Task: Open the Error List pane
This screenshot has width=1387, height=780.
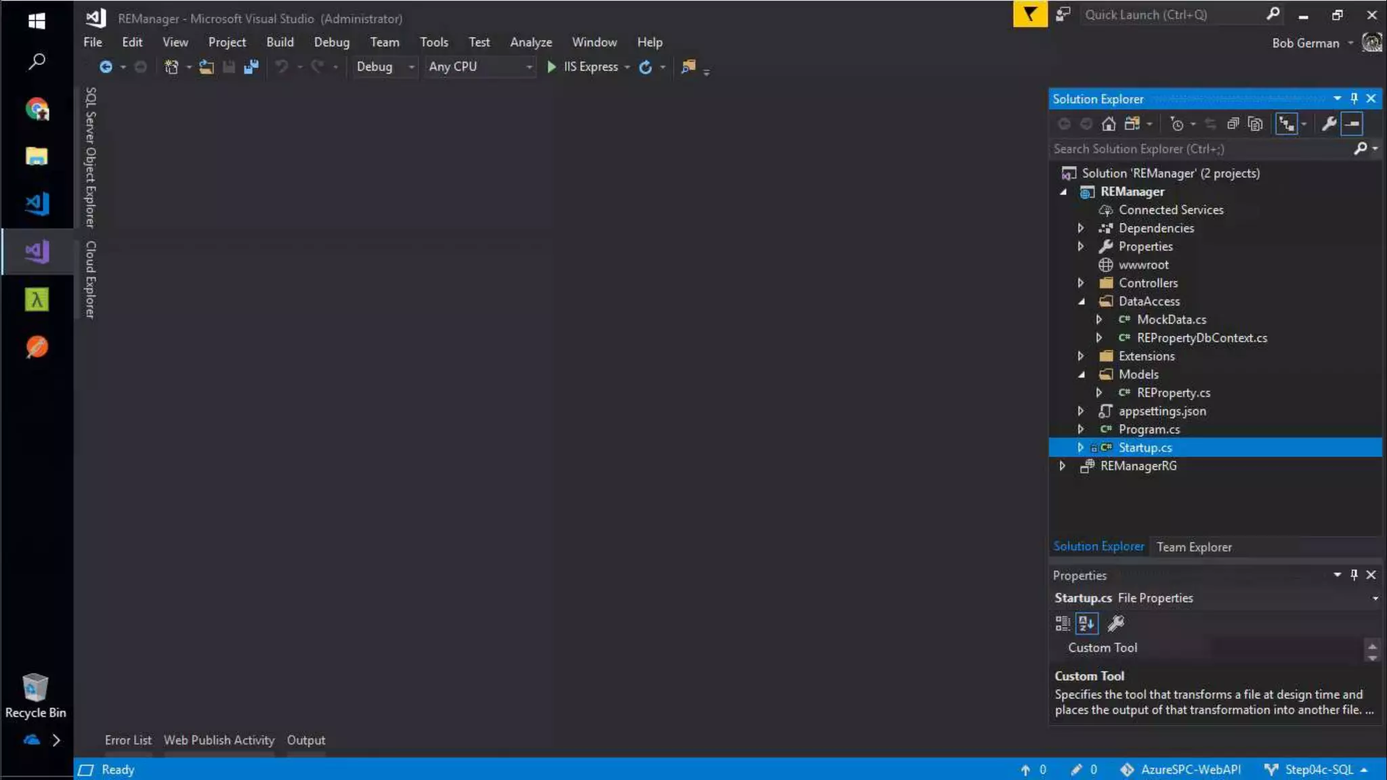Action: click(x=128, y=740)
